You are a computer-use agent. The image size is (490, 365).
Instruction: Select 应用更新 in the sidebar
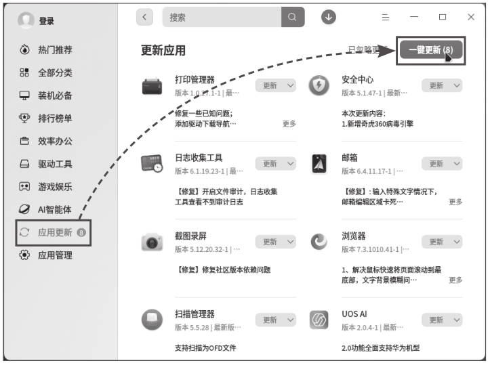click(x=54, y=233)
